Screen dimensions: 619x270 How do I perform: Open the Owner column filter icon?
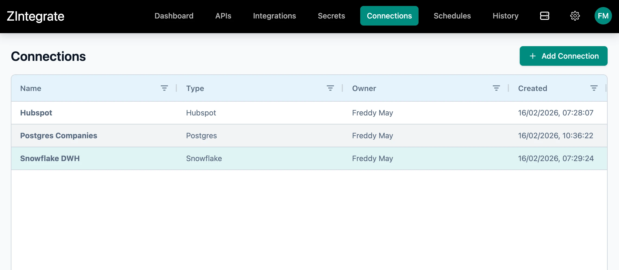496,88
